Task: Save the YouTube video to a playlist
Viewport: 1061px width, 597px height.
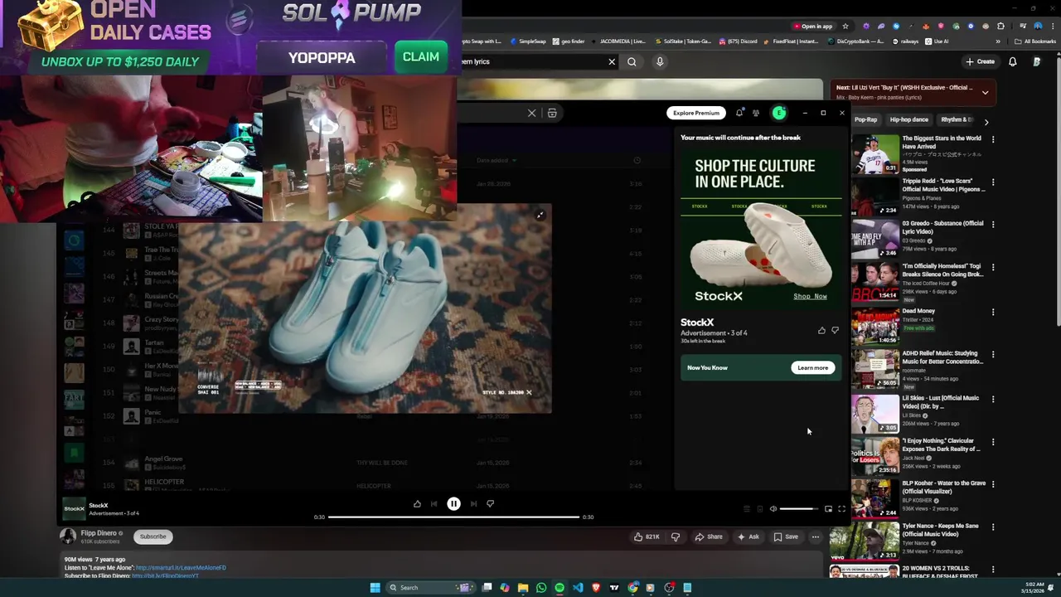Action: [786, 536]
